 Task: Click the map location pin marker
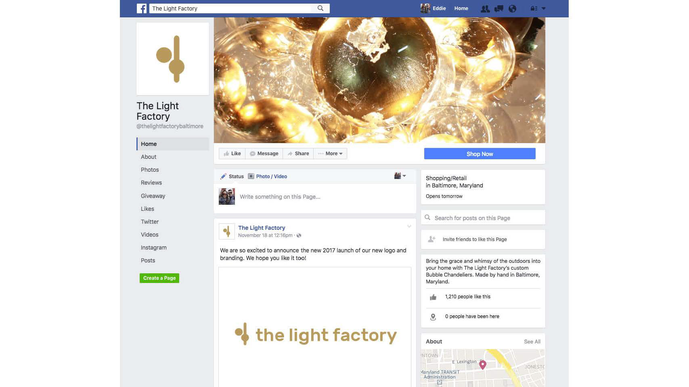[x=482, y=365]
